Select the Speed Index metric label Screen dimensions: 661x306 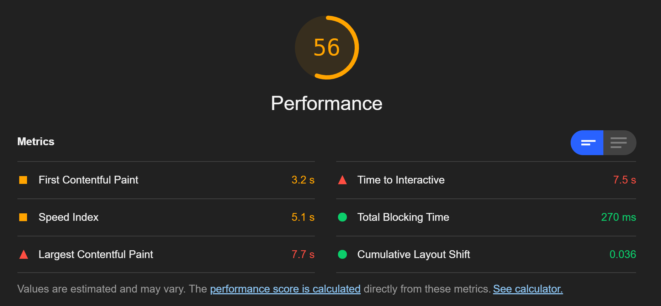tap(68, 217)
